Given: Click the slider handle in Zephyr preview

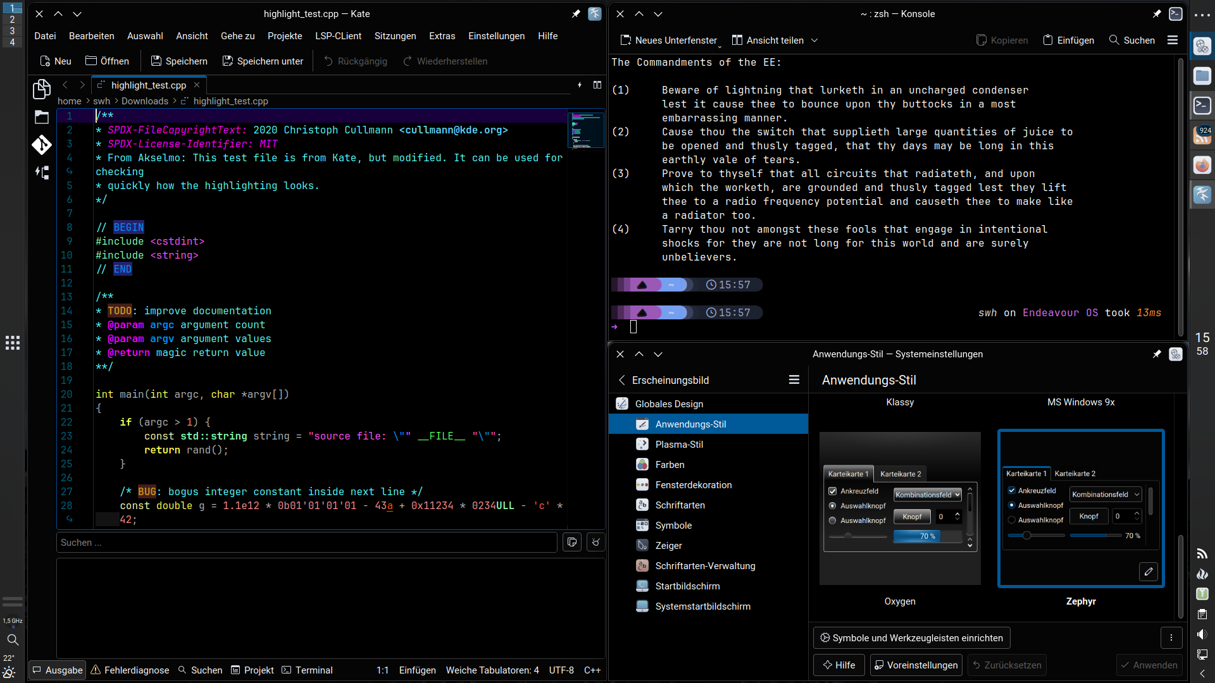Looking at the screenshot, I should tap(1027, 536).
